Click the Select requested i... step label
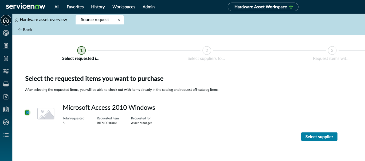The width and height of the screenshot is (365, 161). (81, 59)
